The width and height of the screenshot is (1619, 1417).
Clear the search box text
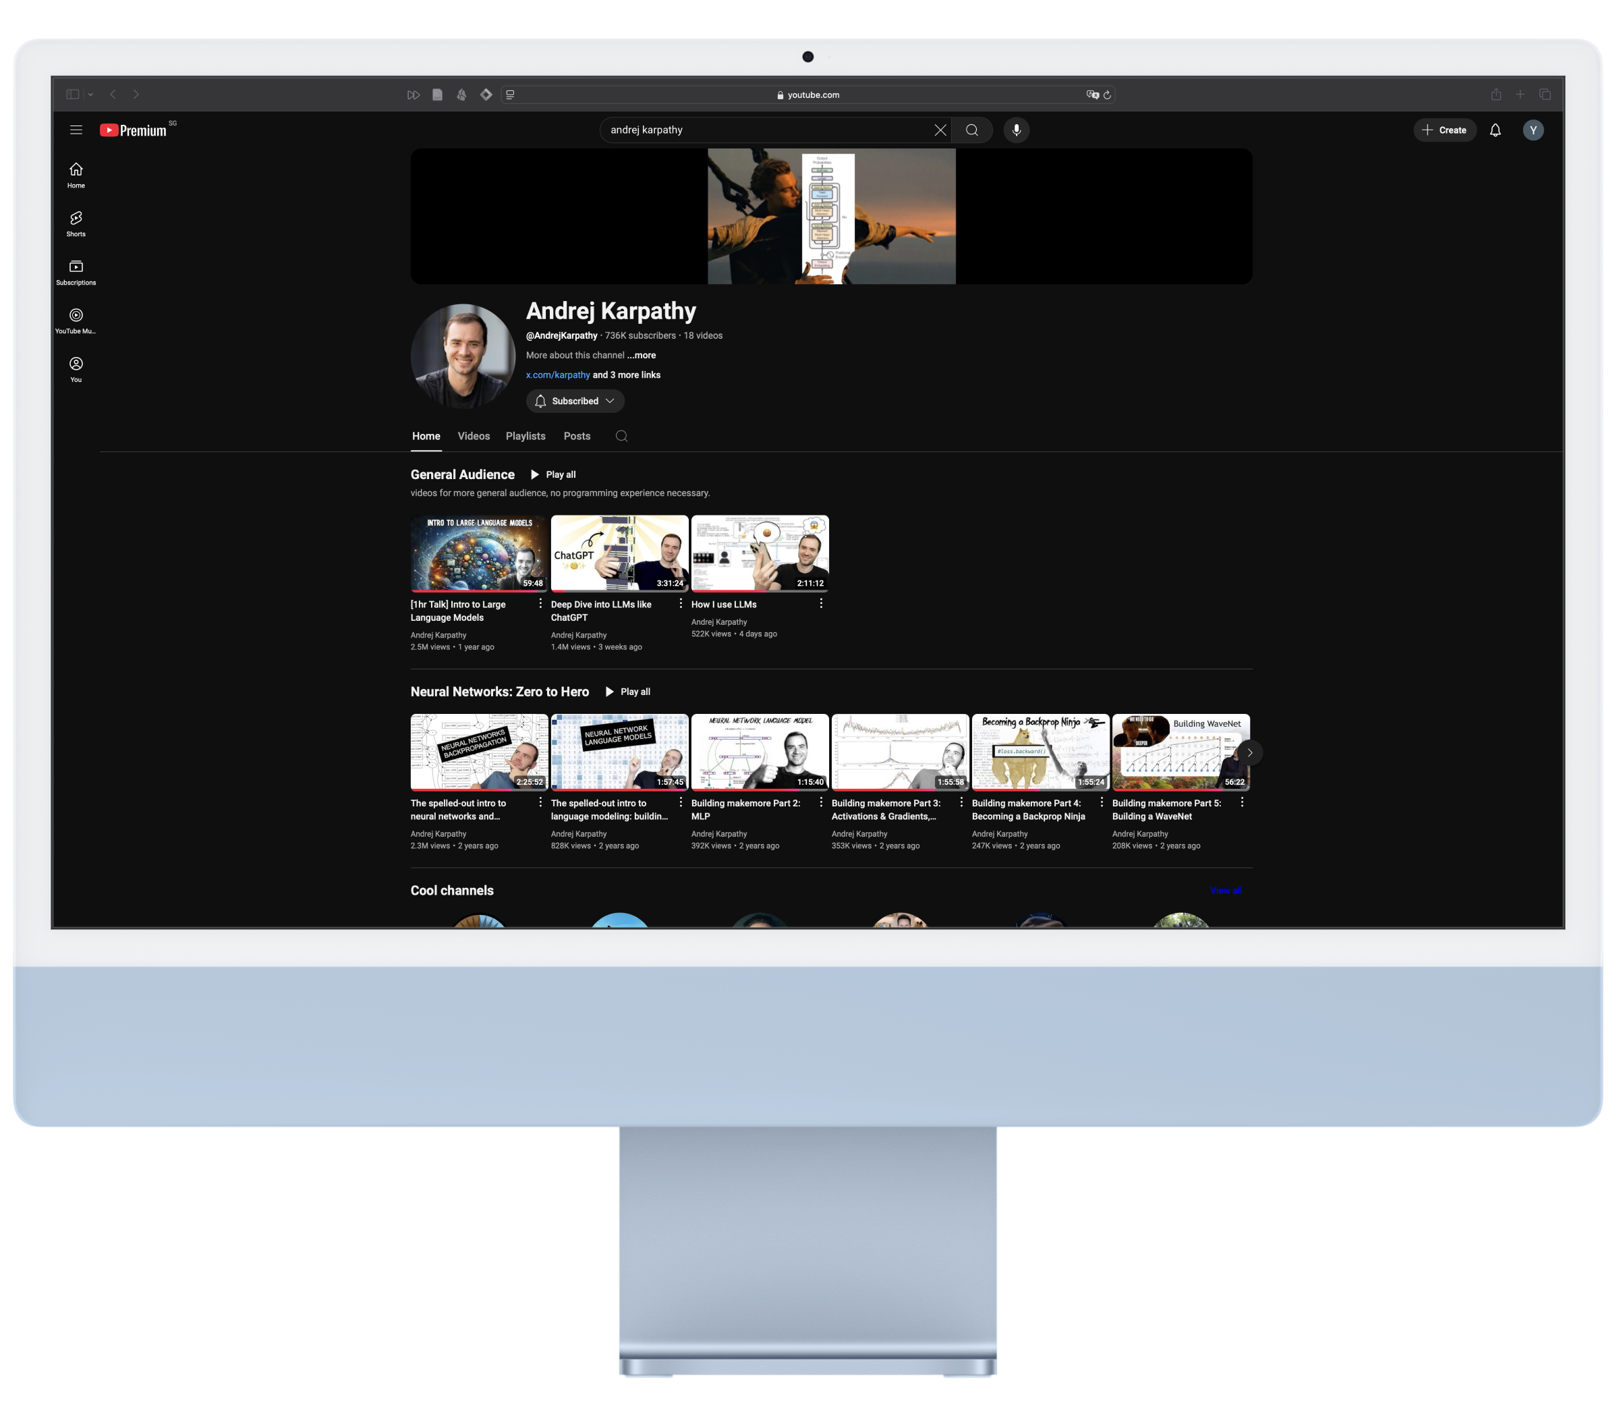[940, 130]
